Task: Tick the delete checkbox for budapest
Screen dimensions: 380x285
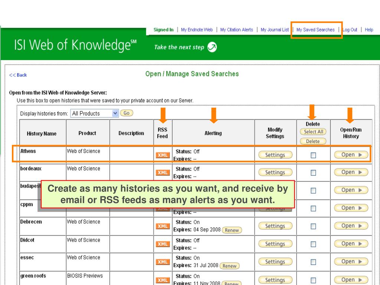Action: point(313,190)
